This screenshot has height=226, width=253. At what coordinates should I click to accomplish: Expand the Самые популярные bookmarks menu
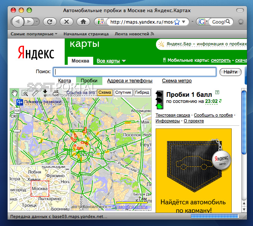point(34,34)
